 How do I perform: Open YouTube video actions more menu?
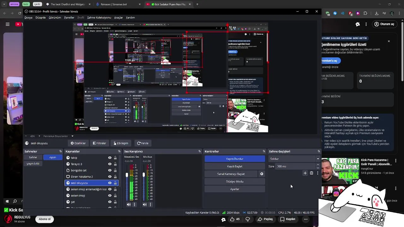coord(306,219)
